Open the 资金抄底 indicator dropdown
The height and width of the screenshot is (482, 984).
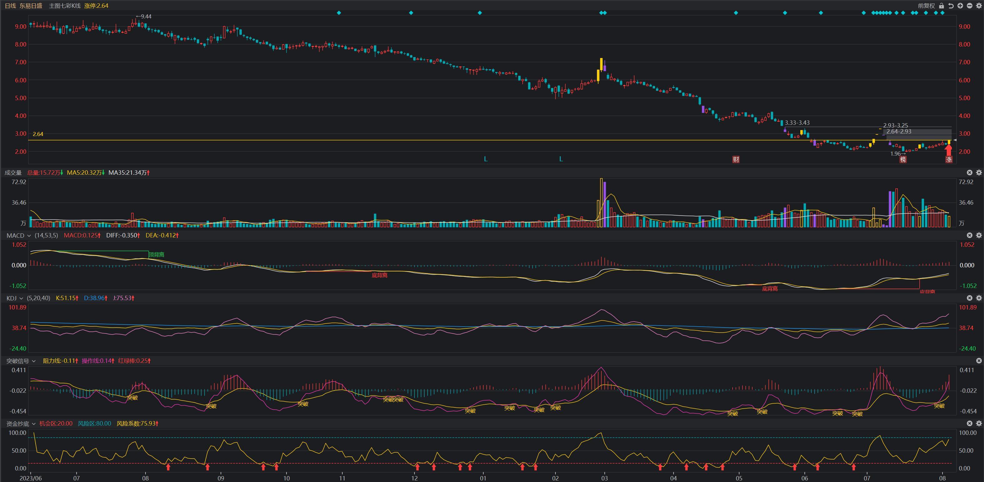pos(34,424)
